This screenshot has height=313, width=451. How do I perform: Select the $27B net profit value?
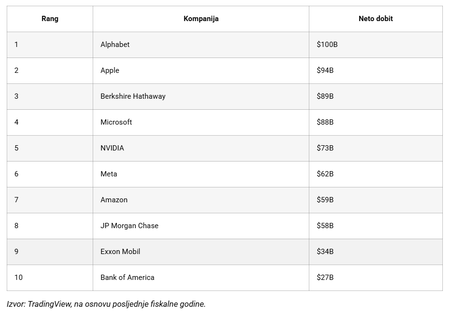(325, 278)
